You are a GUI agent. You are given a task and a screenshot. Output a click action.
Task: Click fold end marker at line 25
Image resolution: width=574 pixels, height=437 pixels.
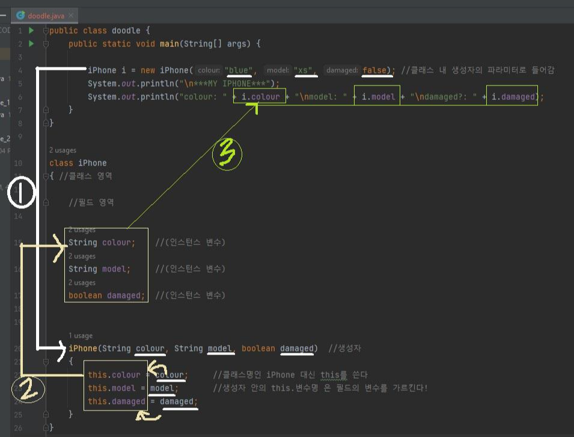tap(46, 414)
